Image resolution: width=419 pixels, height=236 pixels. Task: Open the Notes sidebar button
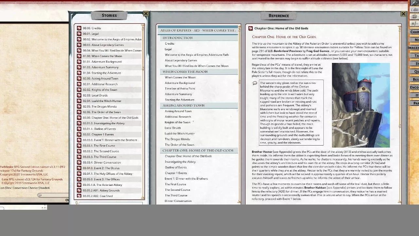[x=414, y=40]
